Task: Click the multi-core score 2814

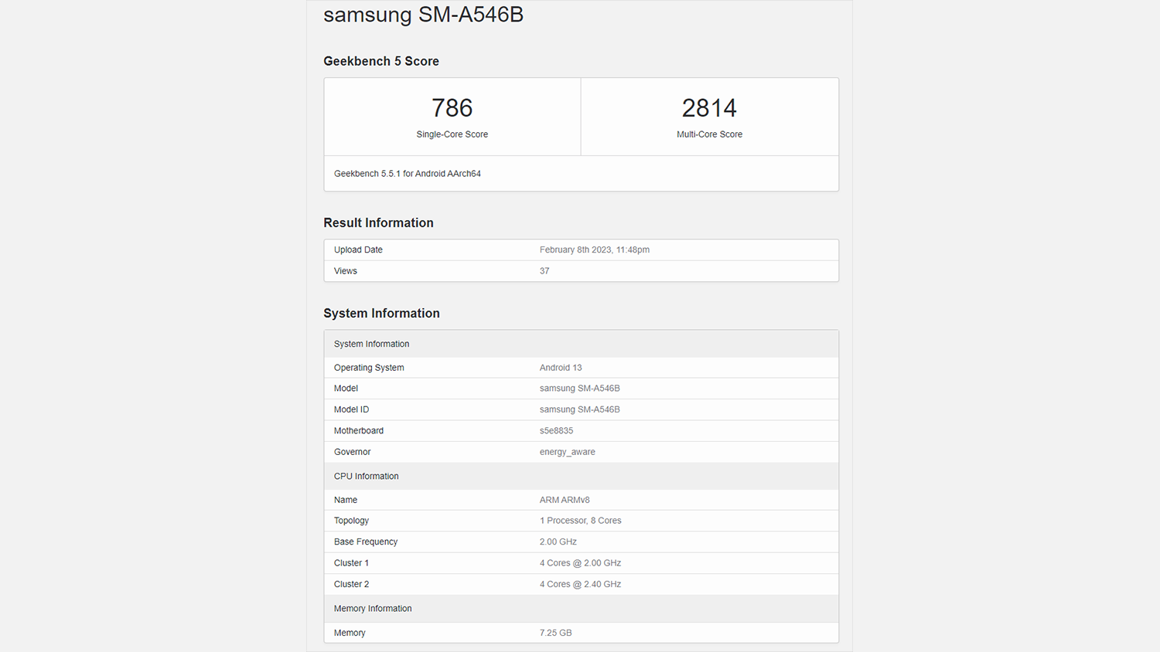Action: [709, 108]
